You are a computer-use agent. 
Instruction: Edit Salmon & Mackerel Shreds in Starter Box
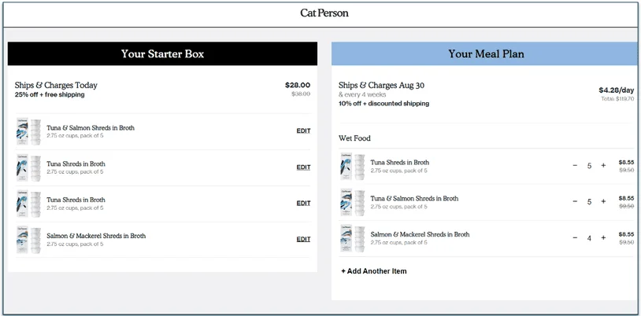pos(303,239)
